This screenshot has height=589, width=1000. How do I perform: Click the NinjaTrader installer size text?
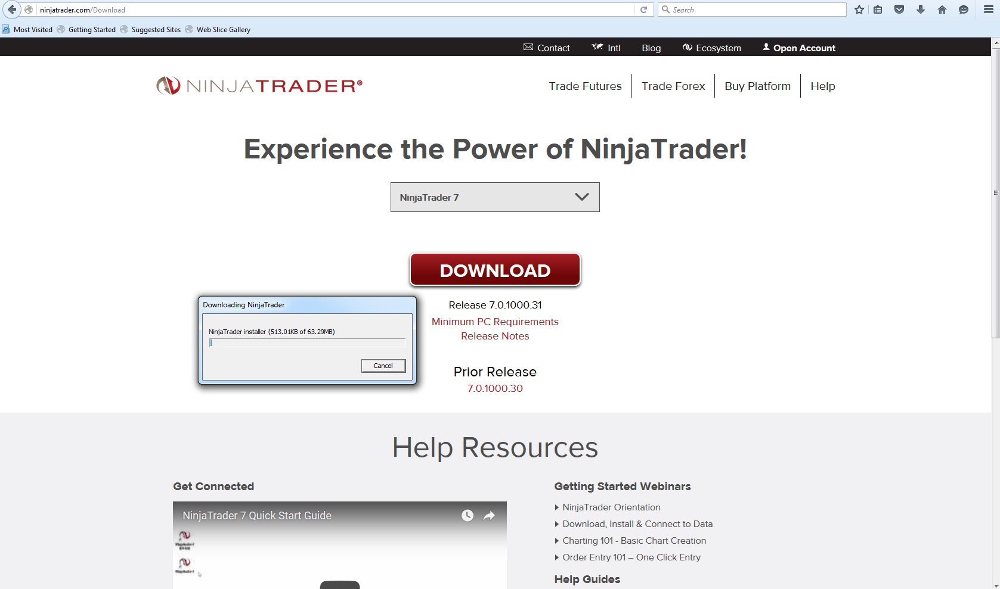(271, 332)
